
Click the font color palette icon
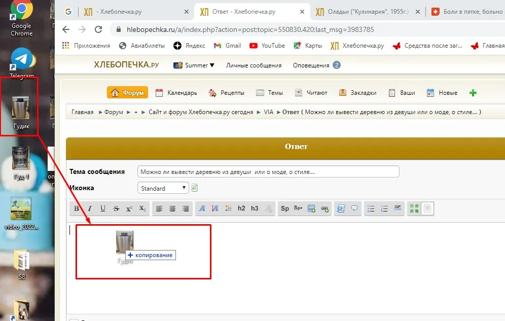(x=228, y=208)
